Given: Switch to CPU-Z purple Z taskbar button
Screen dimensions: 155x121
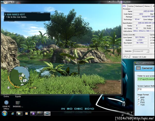Looking at the screenshot, I should [x=33, y=114].
